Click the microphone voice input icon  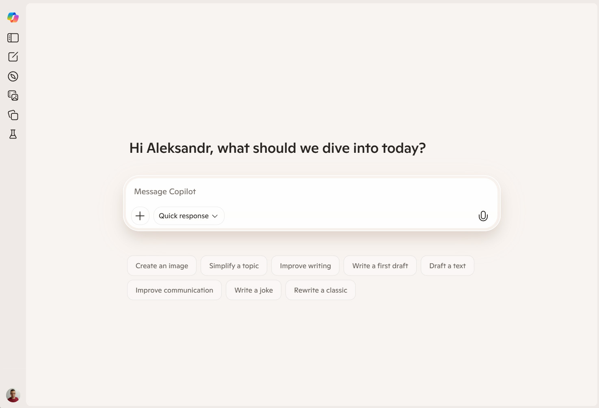tap(483, 216)
